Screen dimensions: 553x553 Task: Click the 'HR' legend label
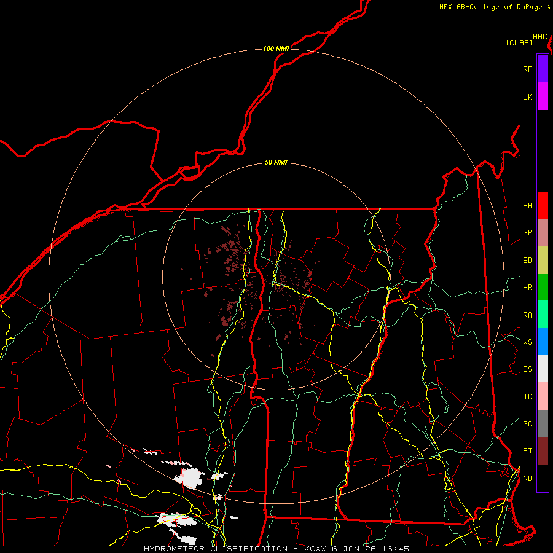tap(527, 288)
